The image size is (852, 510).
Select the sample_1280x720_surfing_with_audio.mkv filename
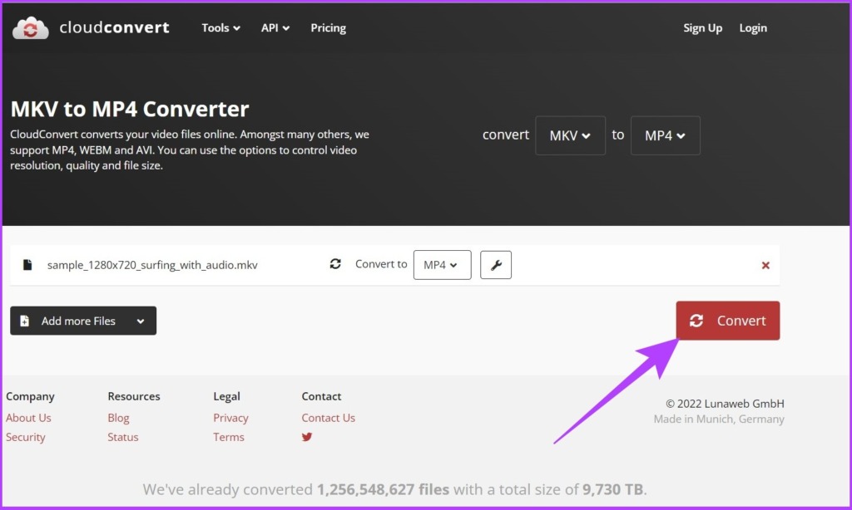152,265
